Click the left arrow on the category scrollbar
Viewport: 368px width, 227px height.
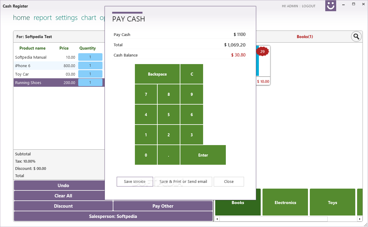pyautogui.click(x=217, y=219)
